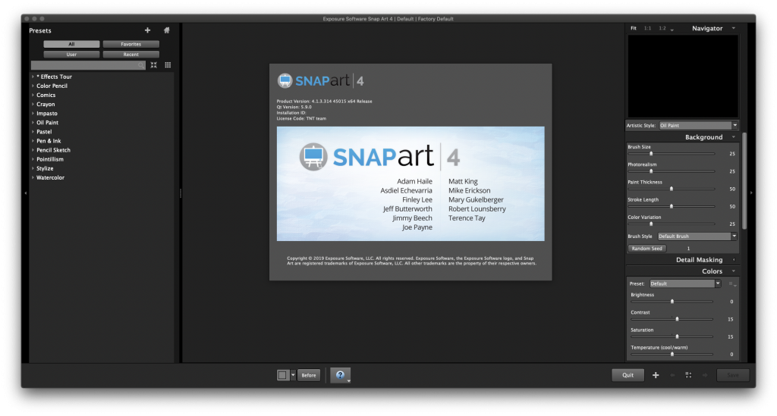Viewport: 777px width, 416px height.
Task: Click the Quit button
Action: tap(628, 375)
